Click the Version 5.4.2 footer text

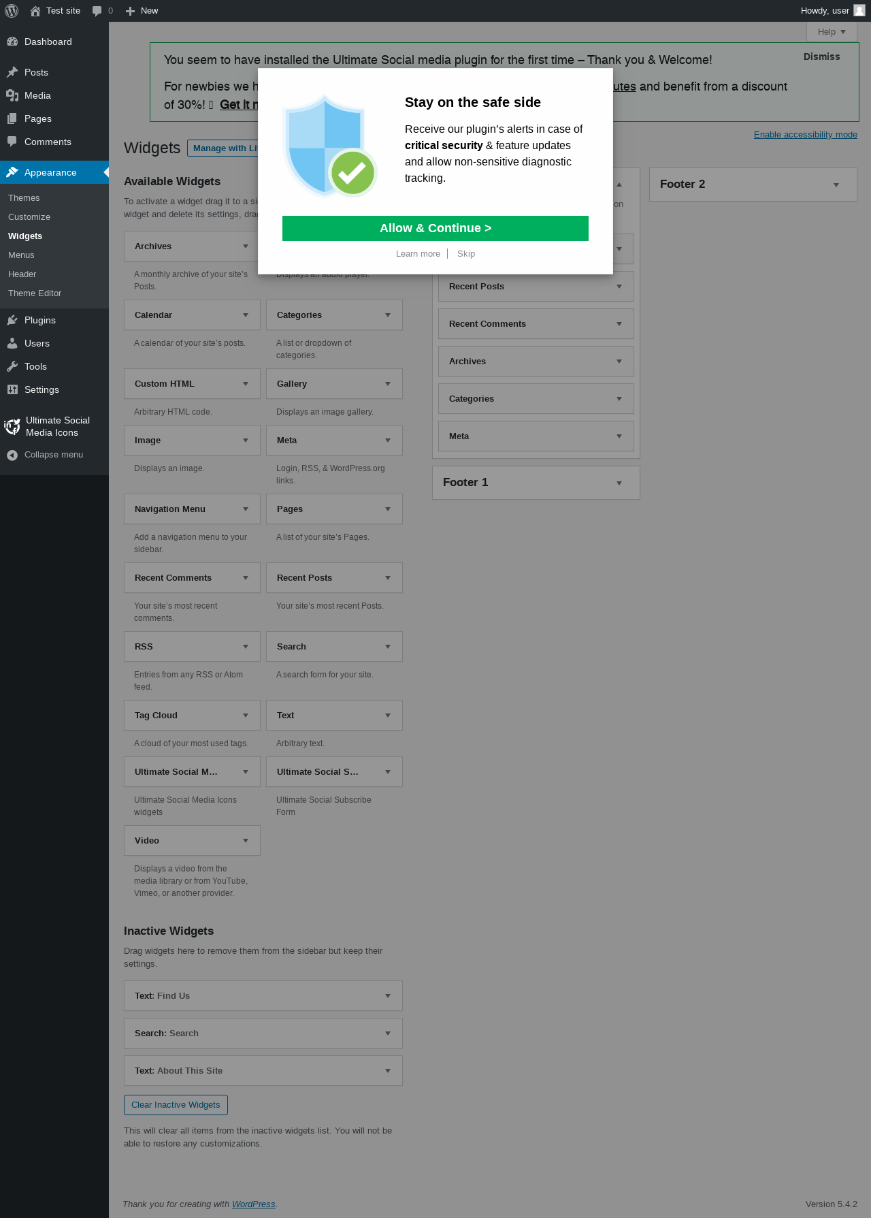tap(832, 1204)
